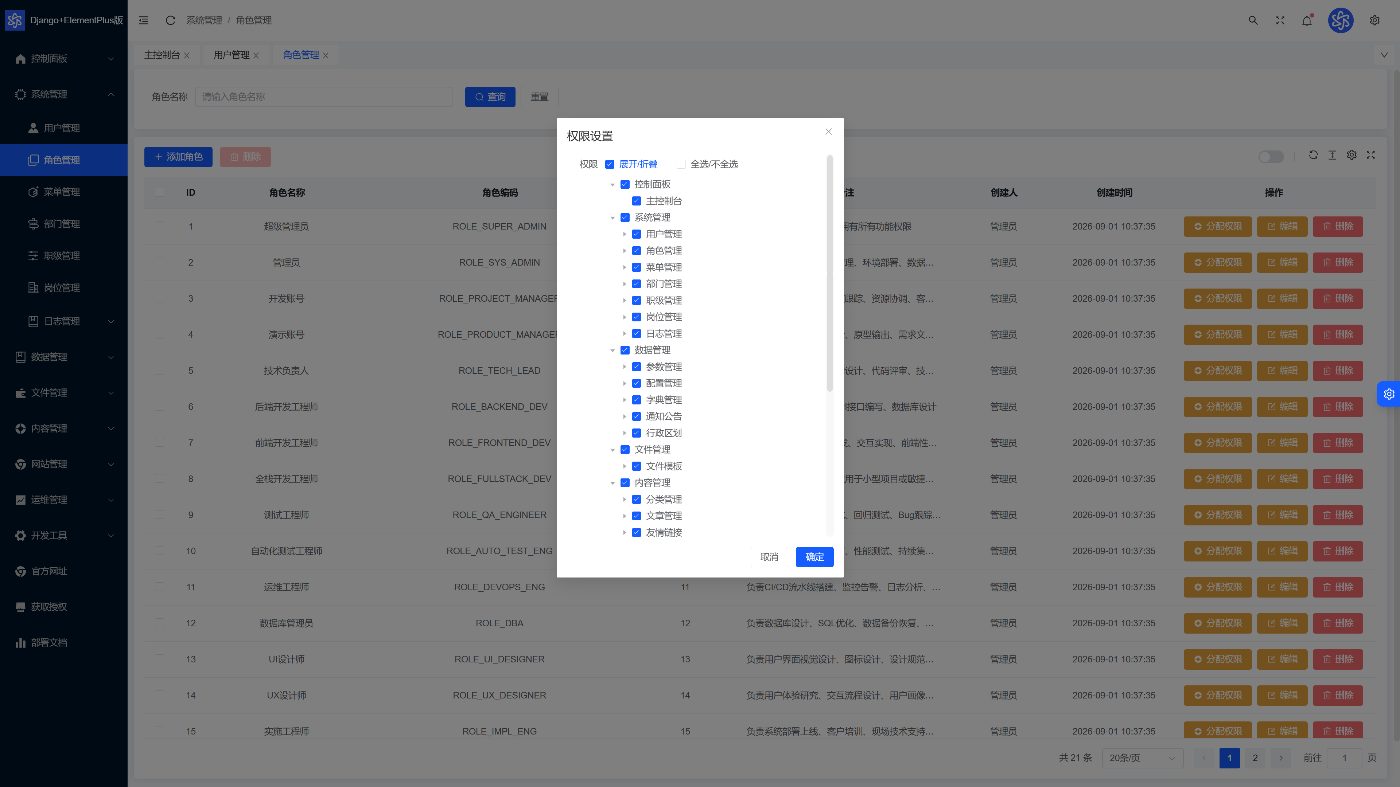Click the table refresh icon in toolbar
Image resolution: width=1400 pixels, height=787 pixels.
pos(1313,155)
